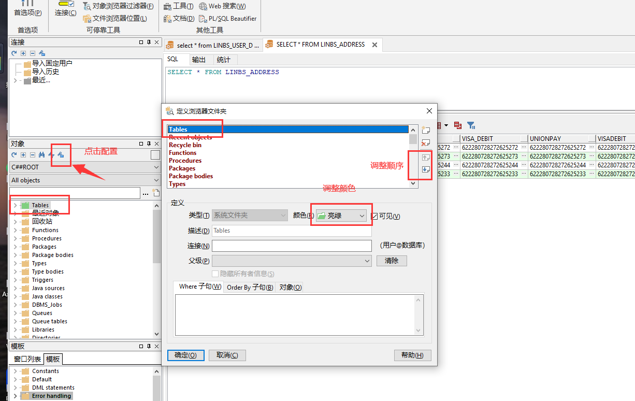Click the 清除 button
Image resolution: width=635 pixels, height=401 pixels.
click(392, 261)
